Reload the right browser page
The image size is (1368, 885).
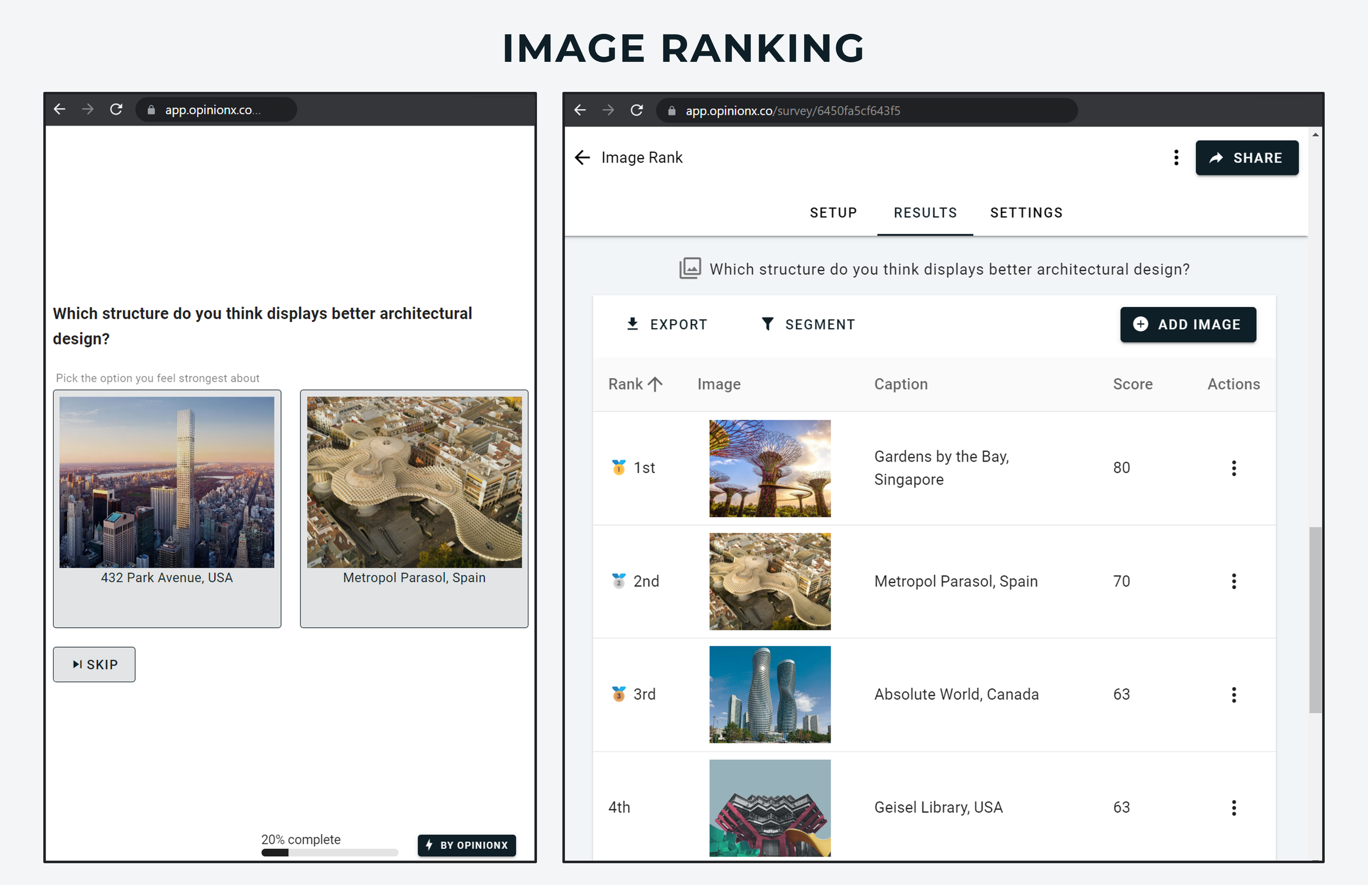[x=636, y=110]
